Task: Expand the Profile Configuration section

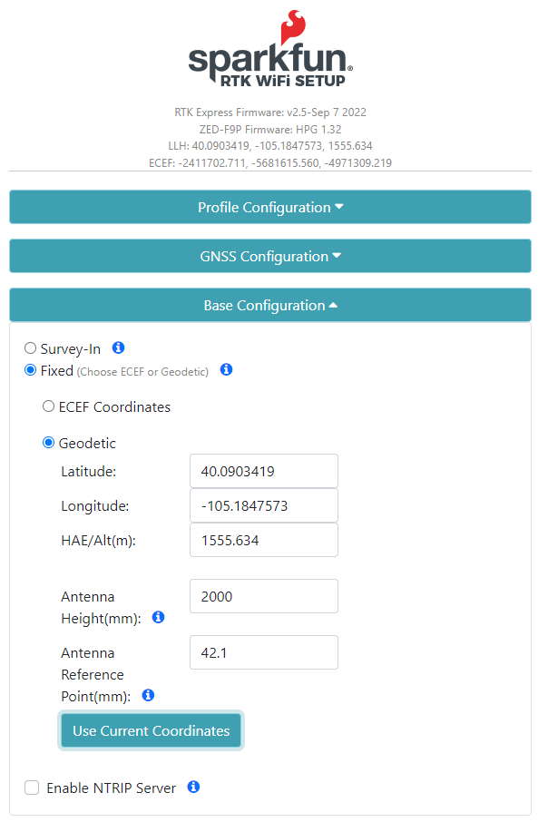Action: pos(269,207)
